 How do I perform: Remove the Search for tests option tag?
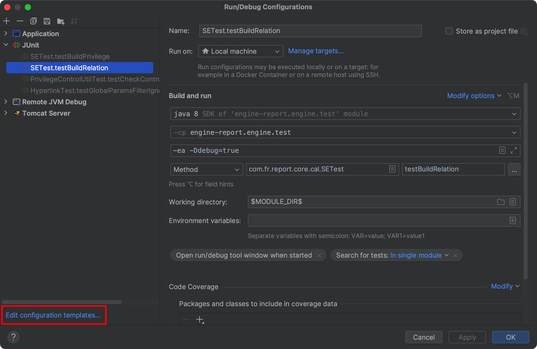coord(455,255)
